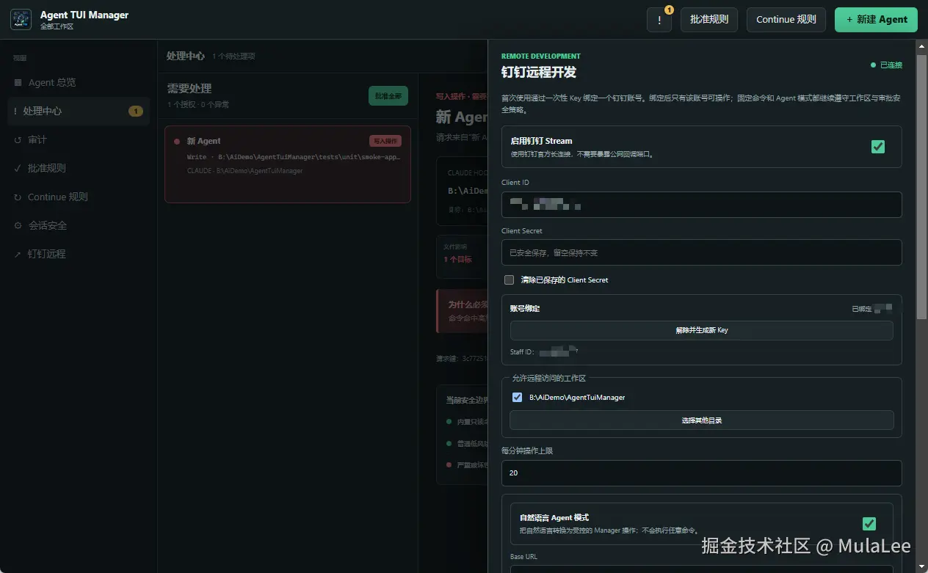This screenshot has width=928, height=573.
Task: Click the REMOTE DEVELOPMENT panel label
Action: (x=541, y=56)
